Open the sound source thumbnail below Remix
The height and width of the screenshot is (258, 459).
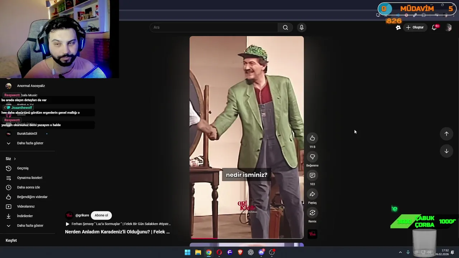pyautogui.click(x=312, y=234)
